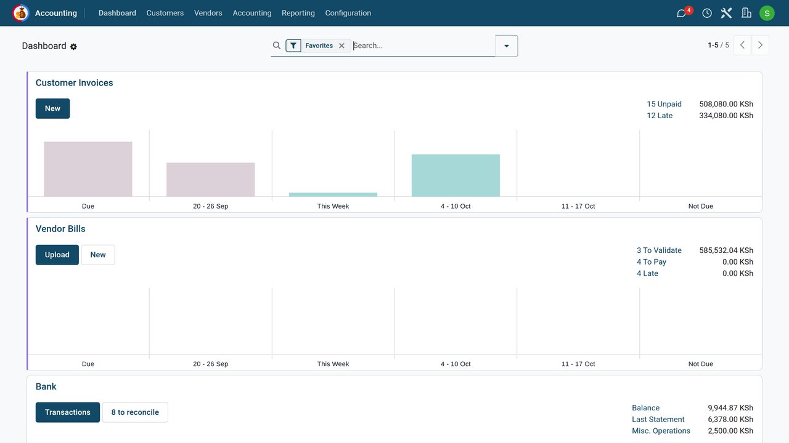789x443 pixels.
Task: Click the Accounting app logo icon
Action: pos(21,13)
